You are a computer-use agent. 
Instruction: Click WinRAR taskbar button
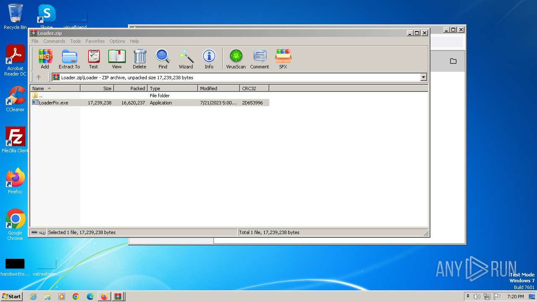point(118,297)
